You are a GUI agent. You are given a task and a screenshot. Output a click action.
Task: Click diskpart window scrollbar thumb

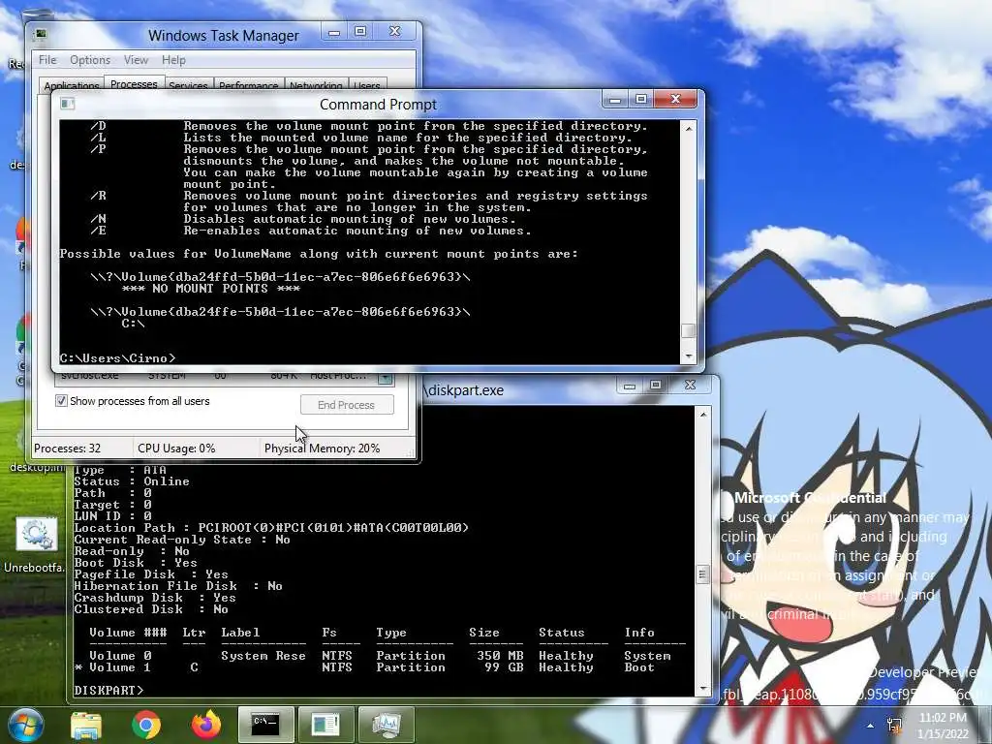coord(702,574)
